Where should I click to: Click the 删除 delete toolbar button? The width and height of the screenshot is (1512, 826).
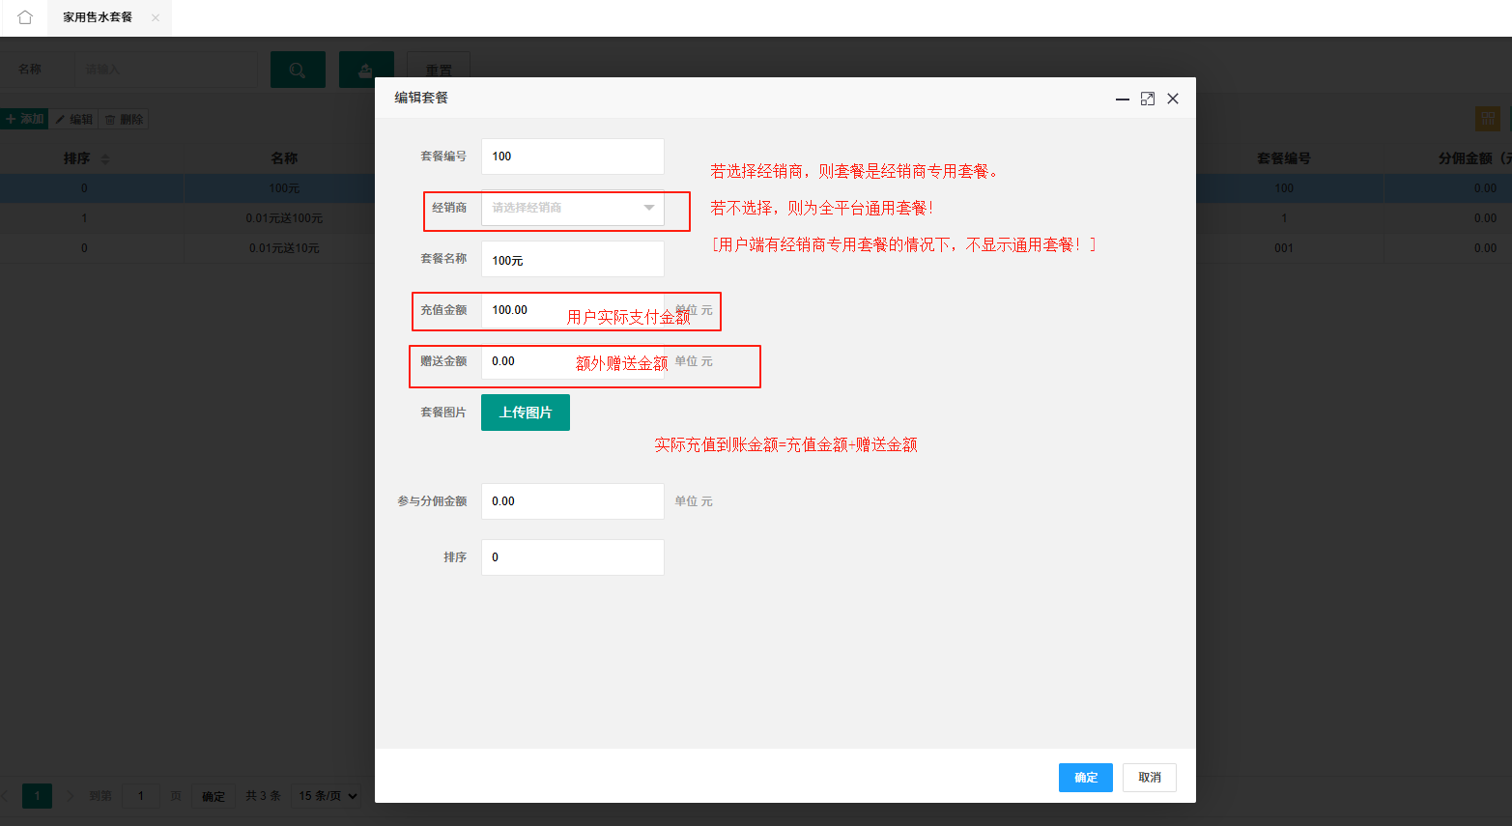point(124,119)
